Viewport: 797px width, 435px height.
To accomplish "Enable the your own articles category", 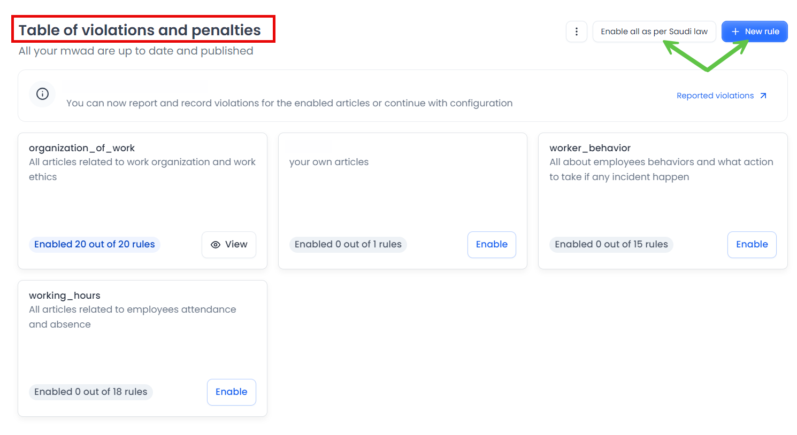I will point(491,244).
